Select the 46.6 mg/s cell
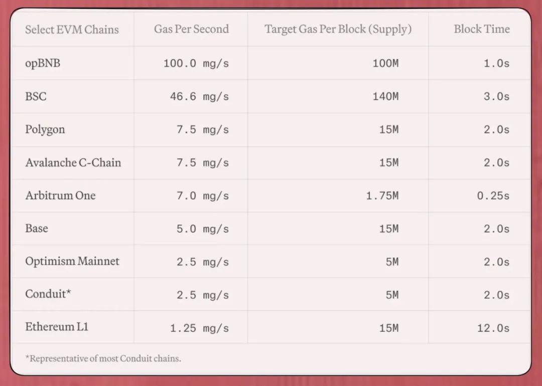This screenshot has width=542, height=386. [x=199, y=97]
